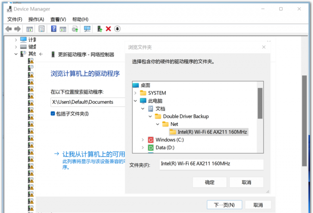Select Intel(R) Wi-Fi 6E AX211 160MHz folder
313x213 pixels.
pos(209,132)
